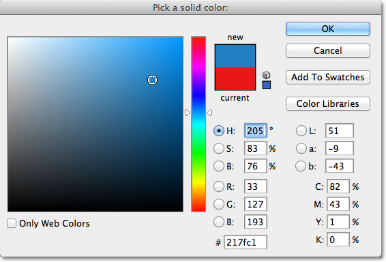Image resolution: width=386 pixels, height=262 pixels.
Task: Select the L lightness radio button
Action: tap(301, 131)
